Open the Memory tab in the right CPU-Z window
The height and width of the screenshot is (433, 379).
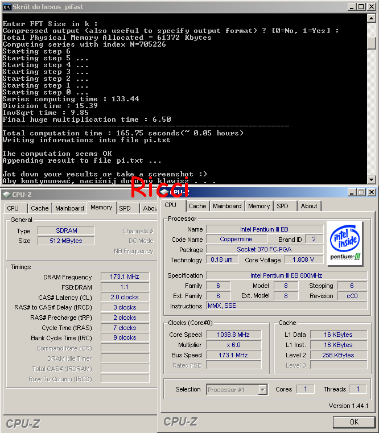pyautogui.click(x=259, y=206)
